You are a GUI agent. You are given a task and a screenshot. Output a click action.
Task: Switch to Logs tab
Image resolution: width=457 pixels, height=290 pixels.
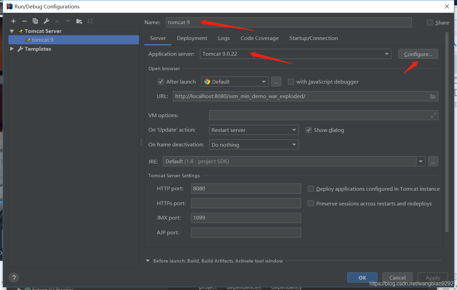(224, 38)
